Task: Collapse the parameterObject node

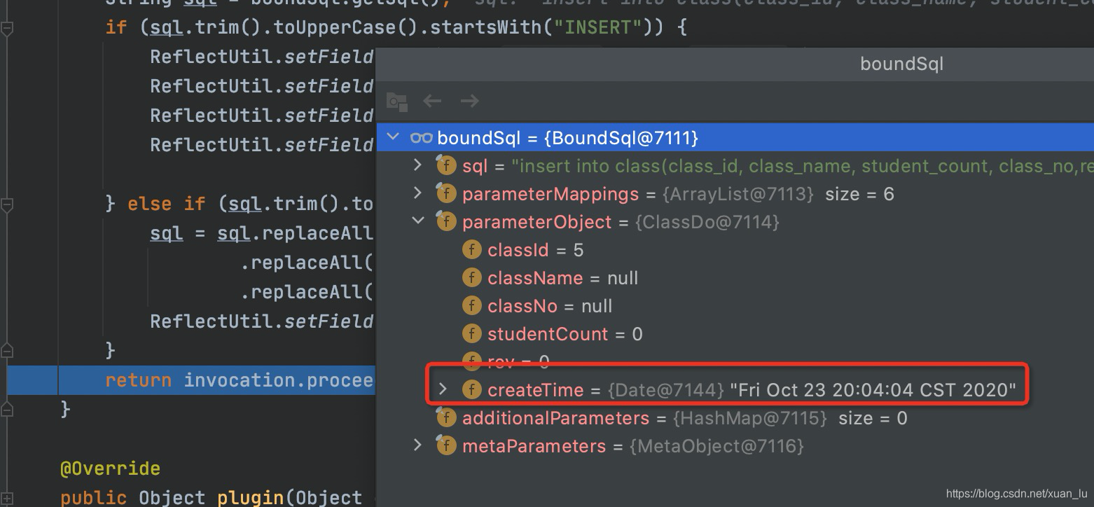Action: click(x=417, y=221)
